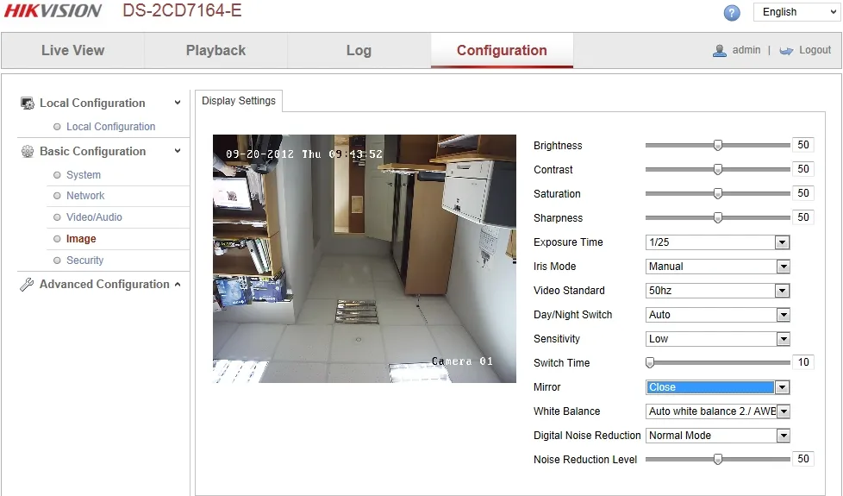Open the White Balance dropdown

pyautogui.click(x=717, y=411)
